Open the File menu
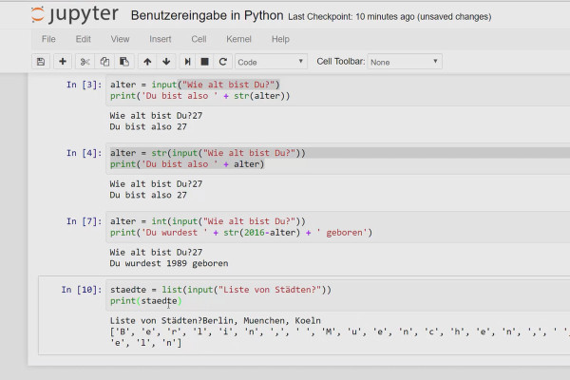This screenshot has width=570, height=380. 48,39
